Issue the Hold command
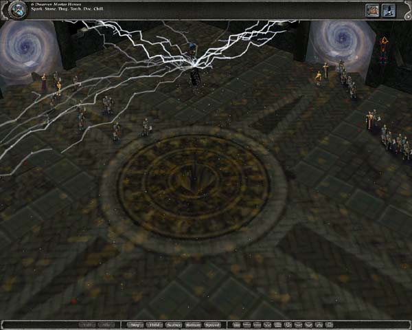The height and width of the screenshot is (330, 412). [x=154, y=325]
